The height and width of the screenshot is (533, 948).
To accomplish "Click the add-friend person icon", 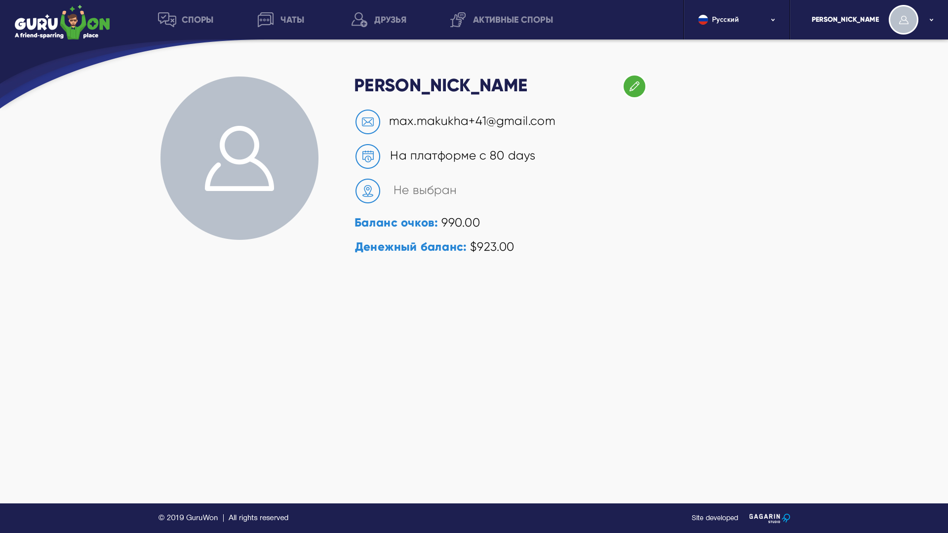I will [x=359, y=20].
